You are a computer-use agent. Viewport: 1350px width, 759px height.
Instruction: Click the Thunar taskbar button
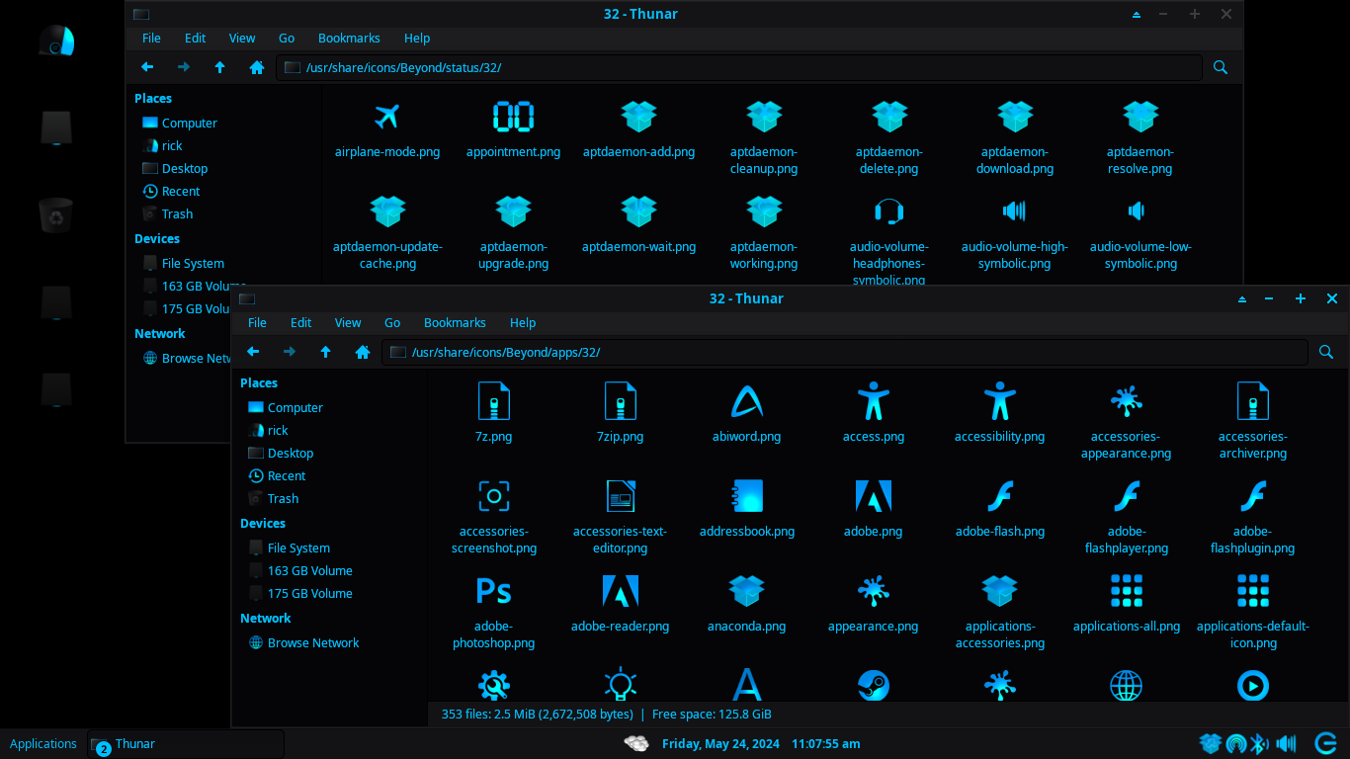point(185,744)
